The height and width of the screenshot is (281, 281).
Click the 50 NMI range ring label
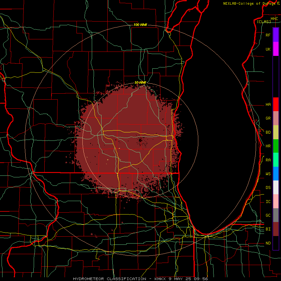140,82
